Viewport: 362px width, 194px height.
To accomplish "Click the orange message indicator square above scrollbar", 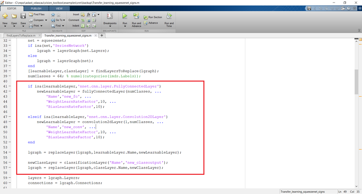I will click(360, 40).
